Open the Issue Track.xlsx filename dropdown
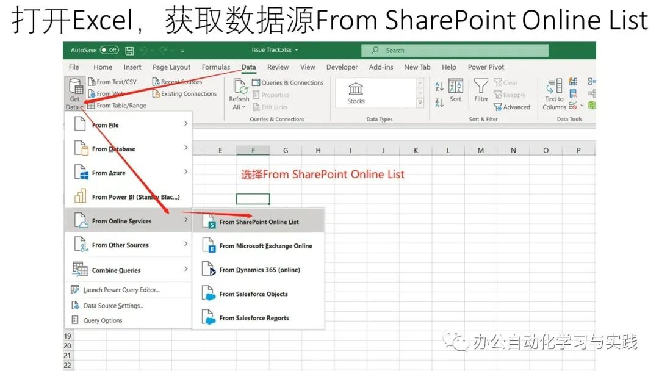Image resolution: width=659 pixels, height=371 pixels. 297,50
